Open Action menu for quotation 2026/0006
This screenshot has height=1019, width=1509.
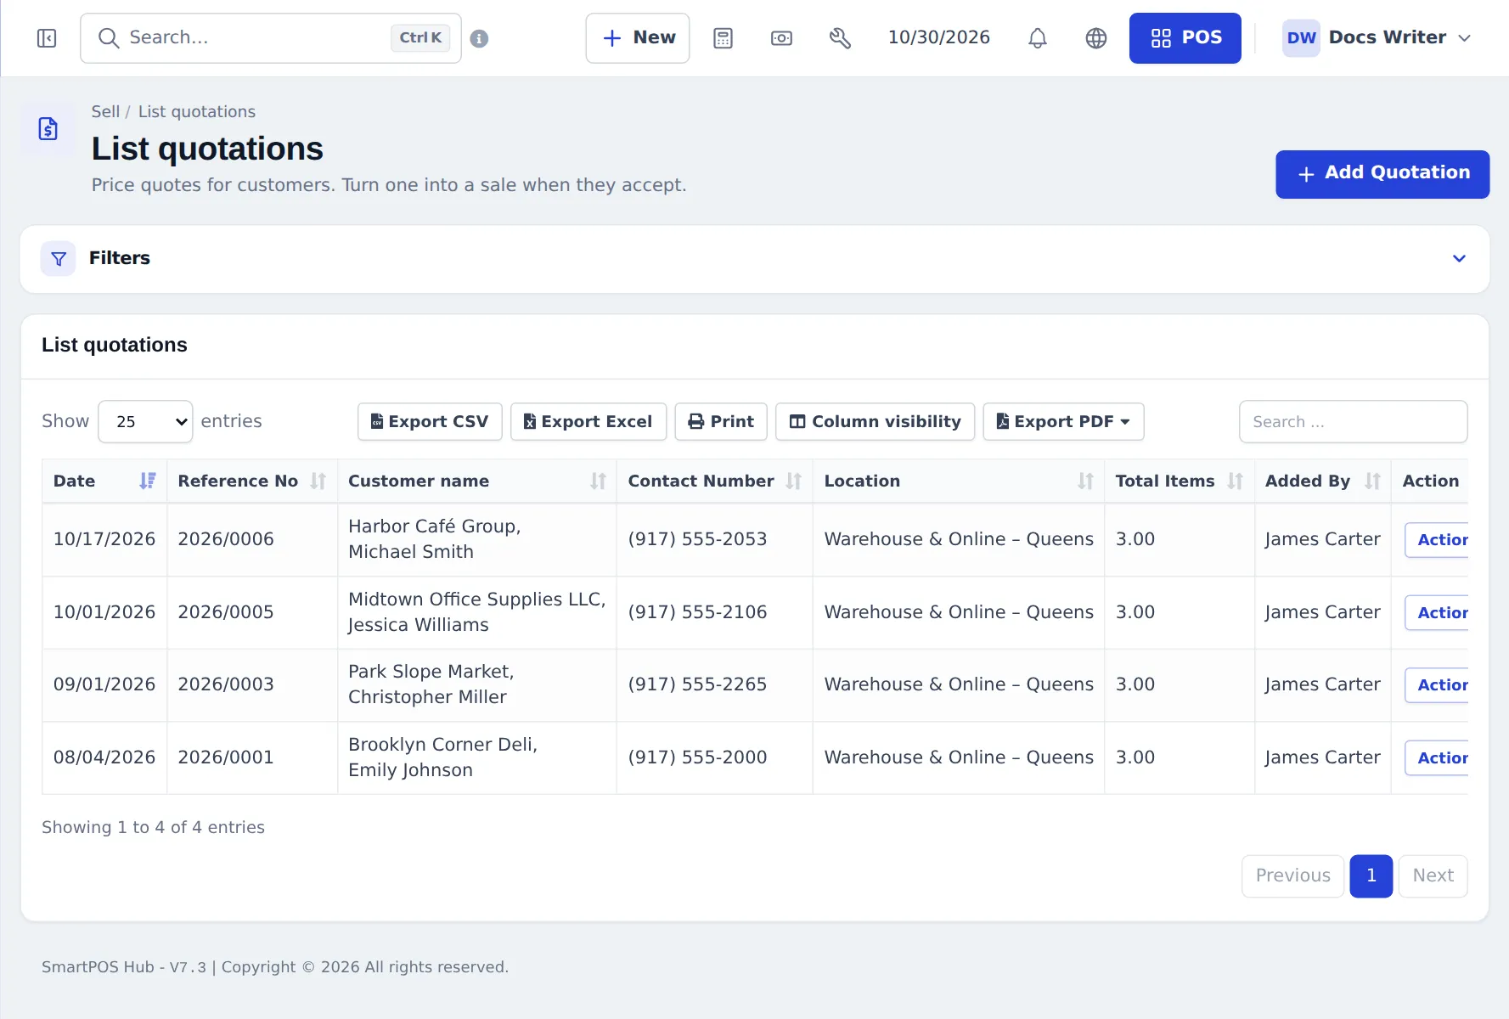coord(1437,540)
